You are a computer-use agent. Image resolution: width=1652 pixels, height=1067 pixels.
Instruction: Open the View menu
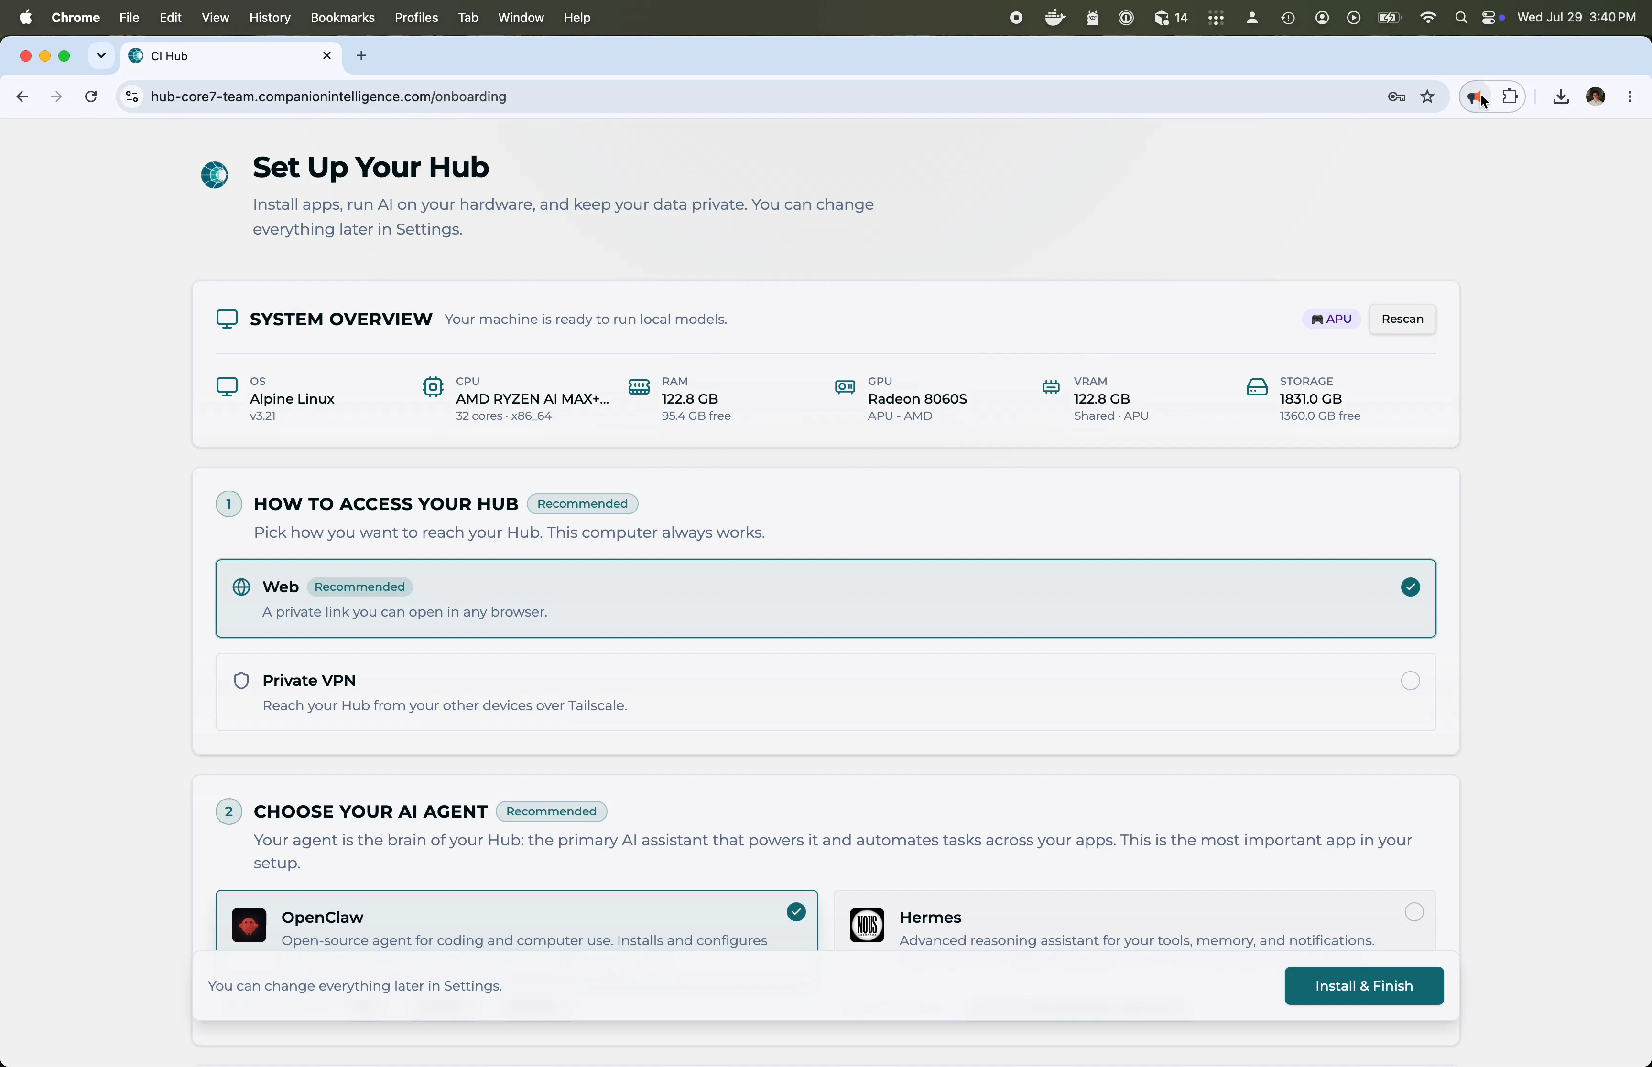pos(216,18)
